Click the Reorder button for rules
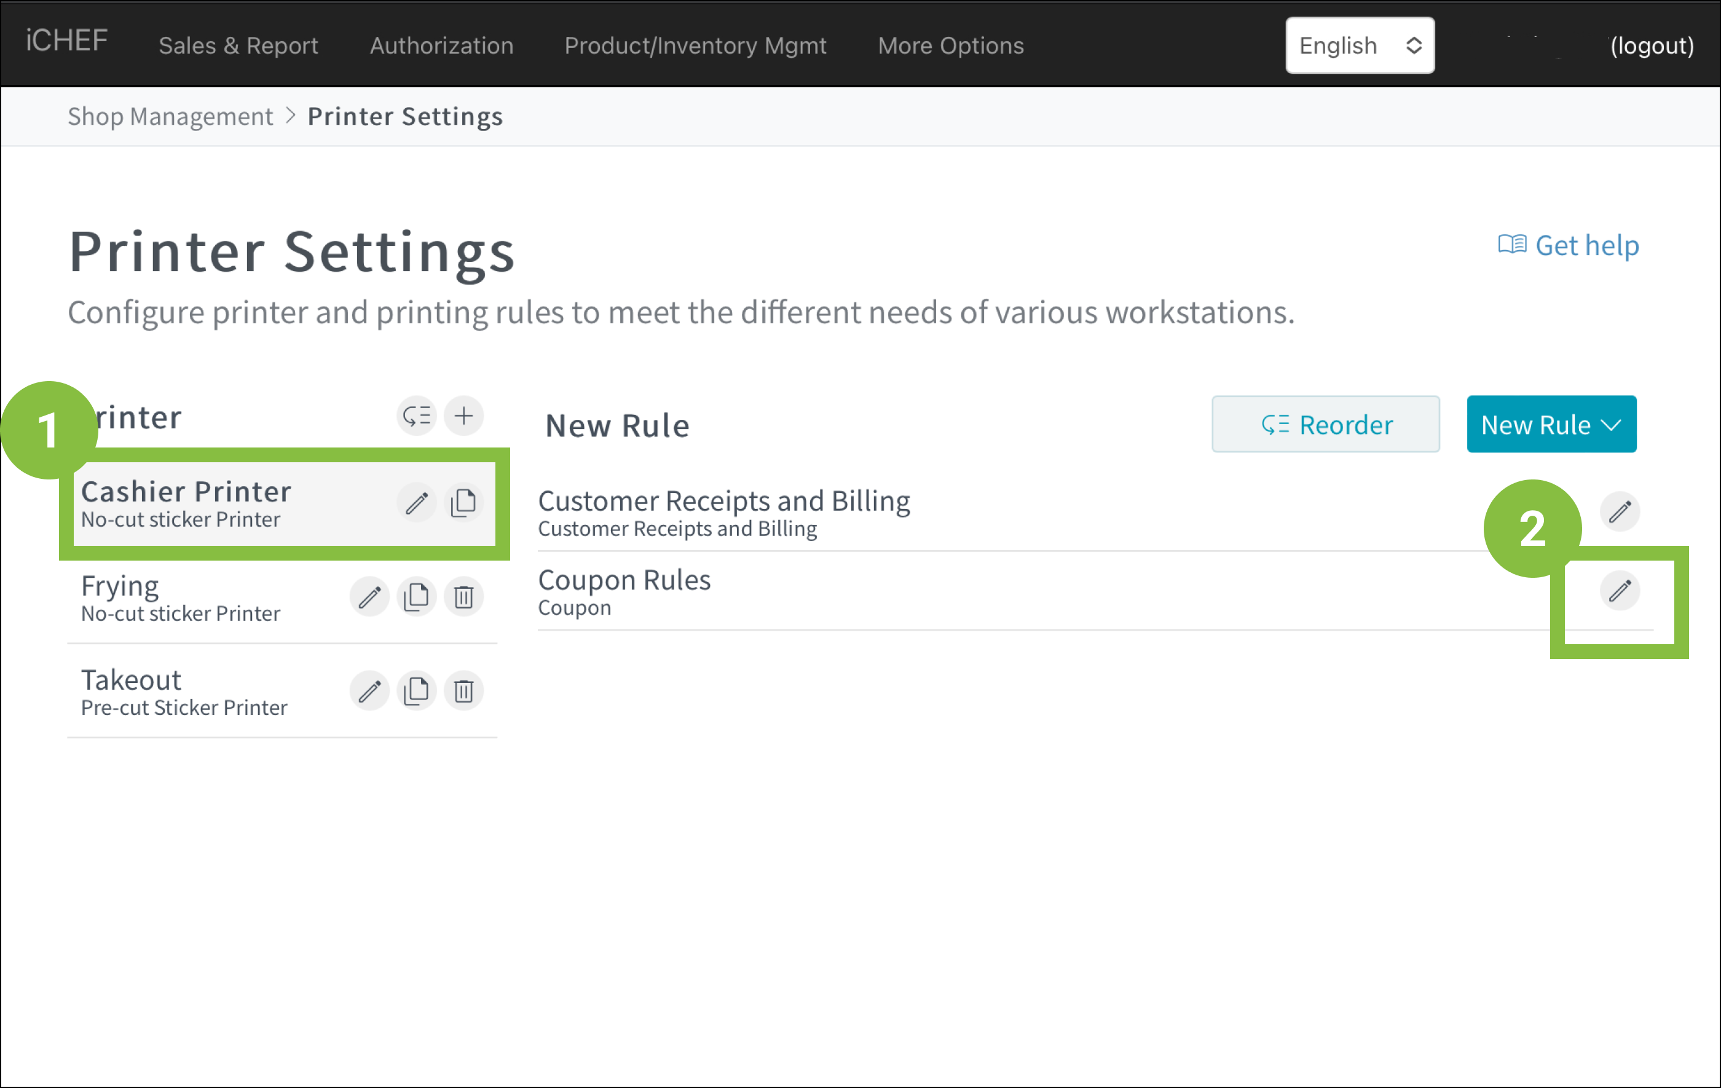 pyautogui.click(x=1326, y=424)
